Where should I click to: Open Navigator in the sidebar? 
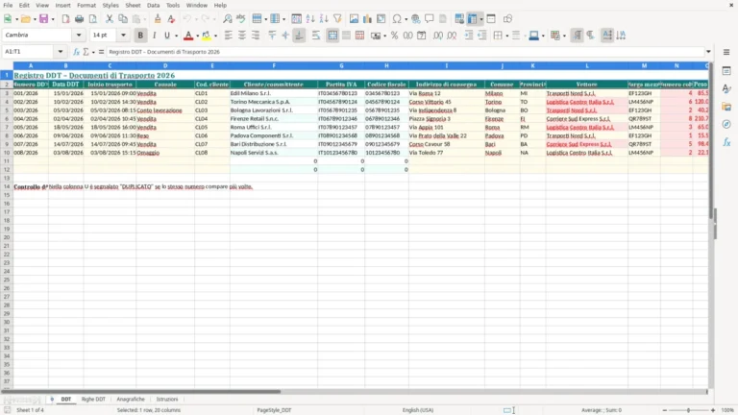[726, 124]
